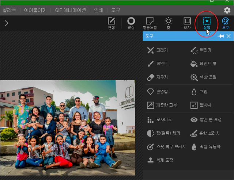Select the 선명함 (Sharpen) tool
The width and height of the screenshot is (234, 180).
click(x=158, y=92)
